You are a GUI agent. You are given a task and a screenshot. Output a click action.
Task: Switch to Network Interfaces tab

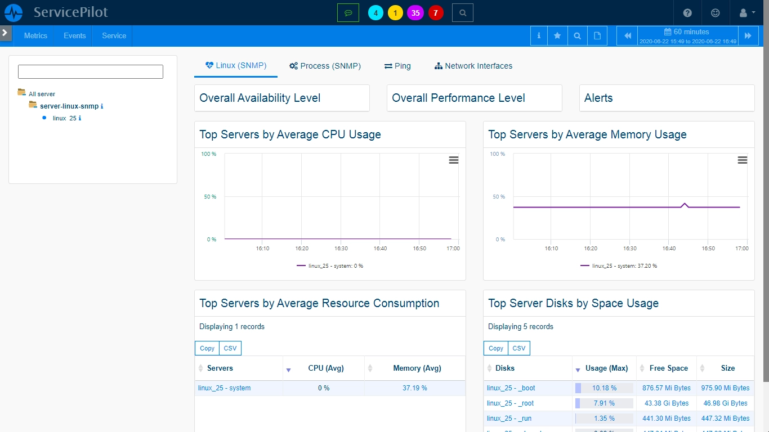point(473,66)
